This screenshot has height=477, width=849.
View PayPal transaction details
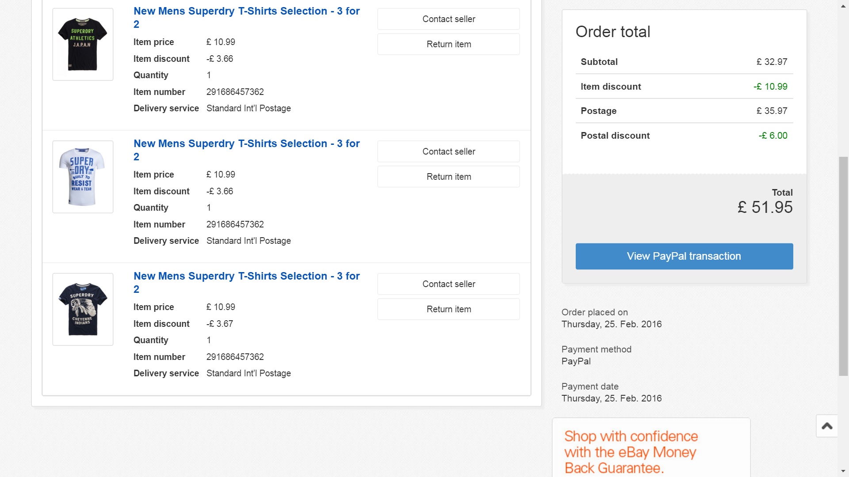tap(684, 256)
